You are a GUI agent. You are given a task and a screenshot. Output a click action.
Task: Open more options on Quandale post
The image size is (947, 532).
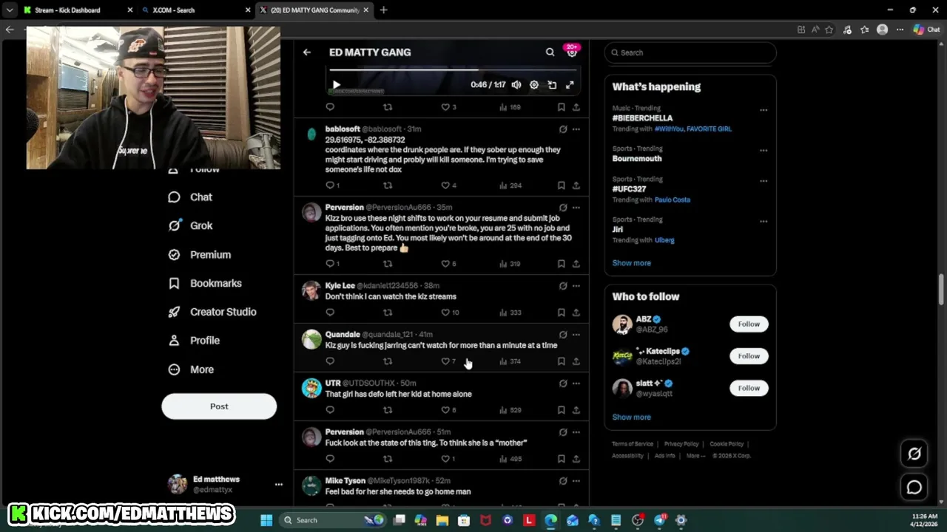tap(576, 335)
